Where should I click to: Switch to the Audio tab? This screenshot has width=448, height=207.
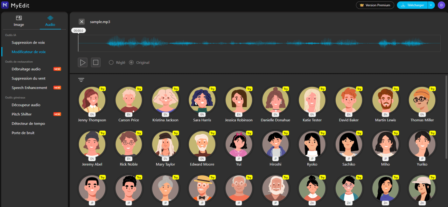pos(50,21)
